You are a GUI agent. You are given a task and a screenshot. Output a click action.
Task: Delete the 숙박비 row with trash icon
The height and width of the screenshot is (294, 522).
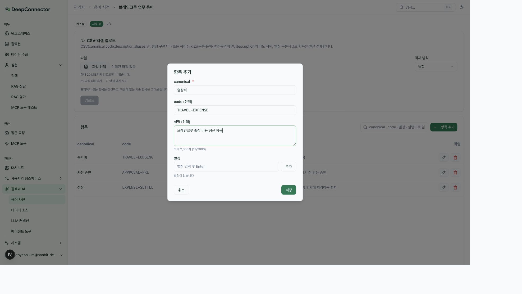[455, 157]
